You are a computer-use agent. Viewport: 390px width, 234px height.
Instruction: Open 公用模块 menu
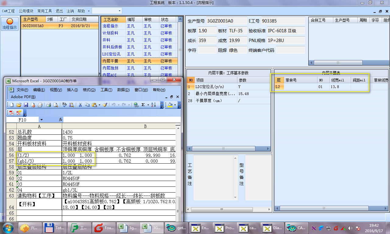coord(26,11)
